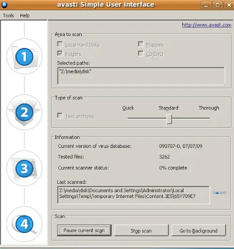
Task: Close the avast window
Action: click(x=229, y=5)
